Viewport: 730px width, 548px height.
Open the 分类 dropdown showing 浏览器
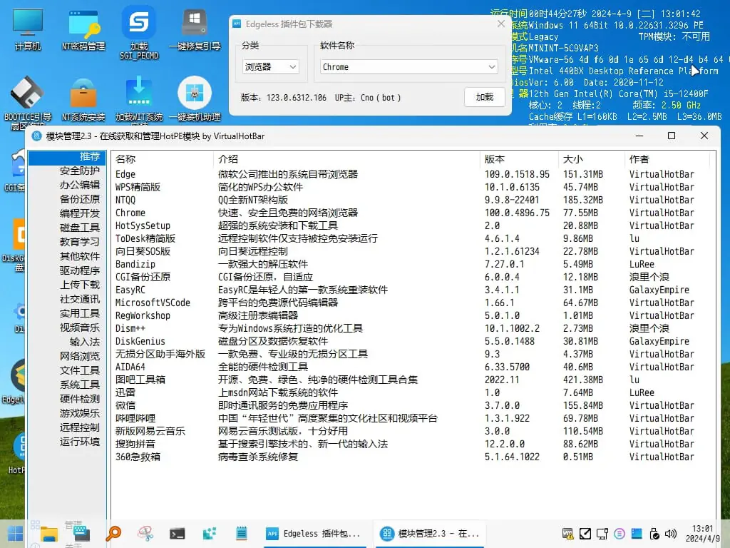pos(269,66)
